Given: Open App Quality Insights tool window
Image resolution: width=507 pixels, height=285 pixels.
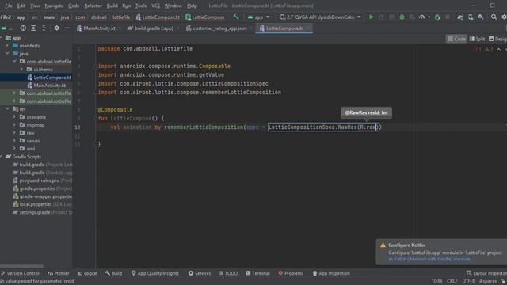Looking at the screenshot, I should [155, 273].
